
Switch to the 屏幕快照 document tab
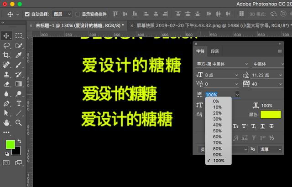click(x=213, y=25)
